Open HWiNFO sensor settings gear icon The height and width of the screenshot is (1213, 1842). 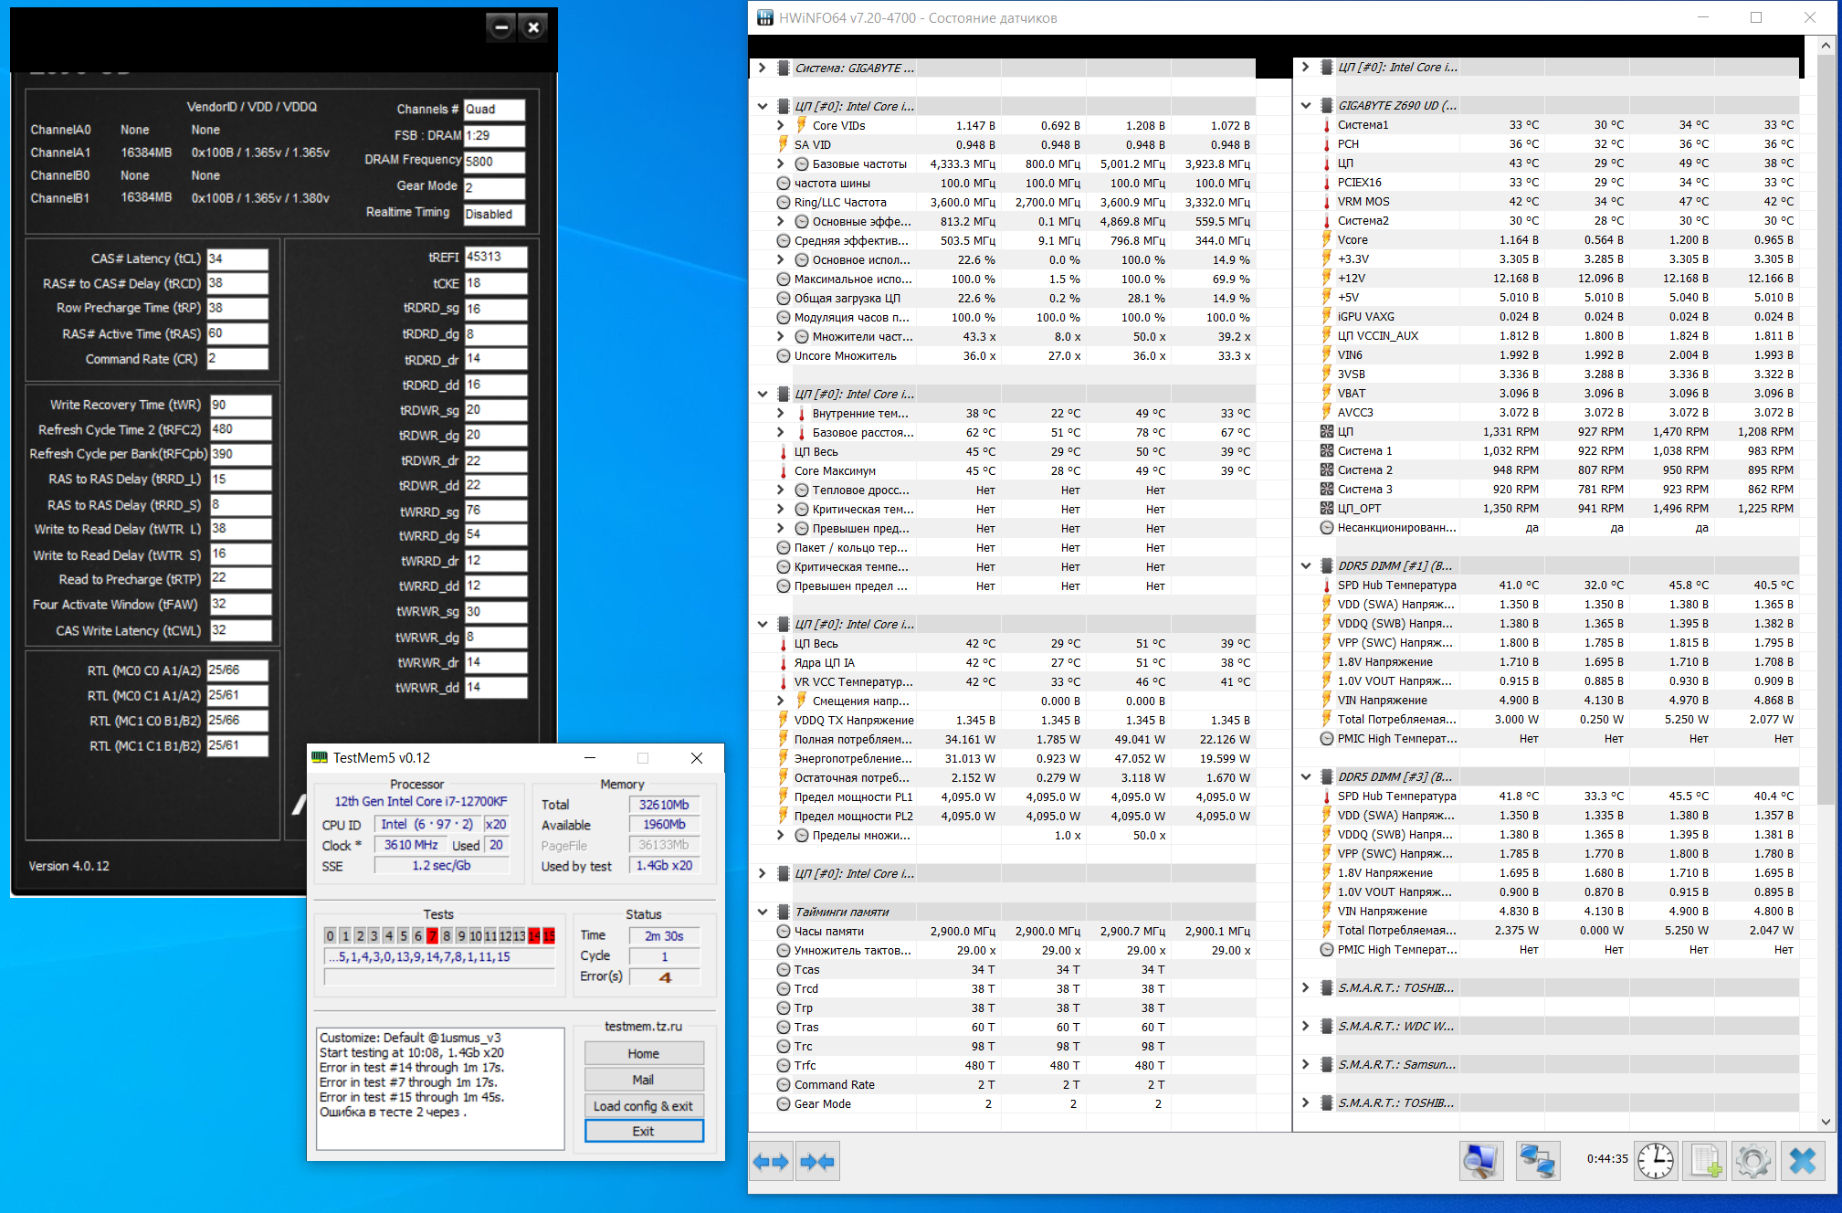click(1753, 1162)
